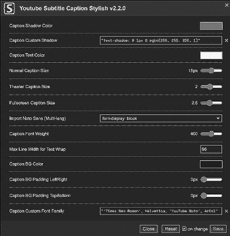Open the Caption Text Color swatch
The width and height of the screenshot is (230, 236).
[x=211, y=56]
